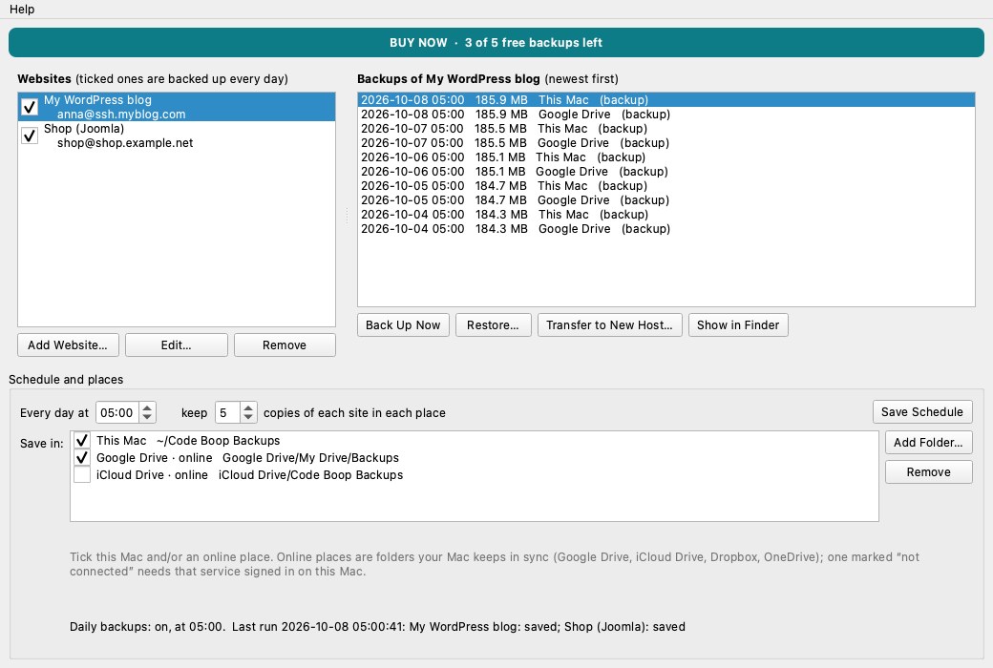Click Show in Finder
The height and width of the screenshot is (668, 993).
click(738, 324)
